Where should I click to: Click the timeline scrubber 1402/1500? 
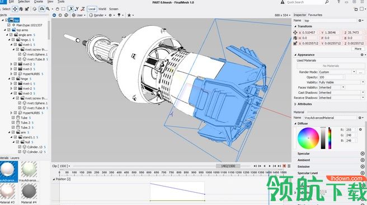(228, 166)
